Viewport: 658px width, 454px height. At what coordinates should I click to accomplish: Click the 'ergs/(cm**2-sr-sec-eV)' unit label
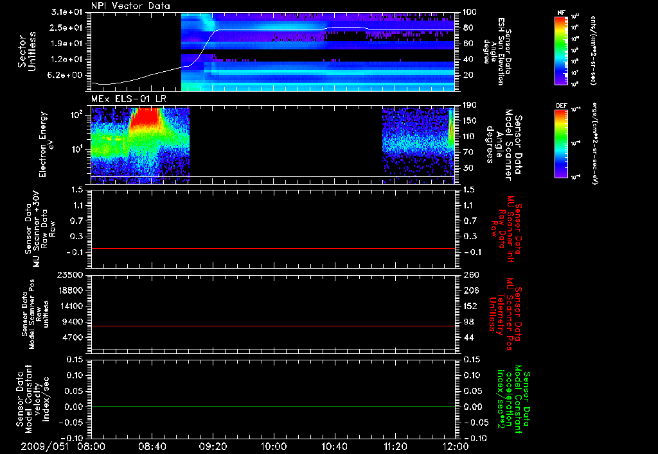(594, 143)
